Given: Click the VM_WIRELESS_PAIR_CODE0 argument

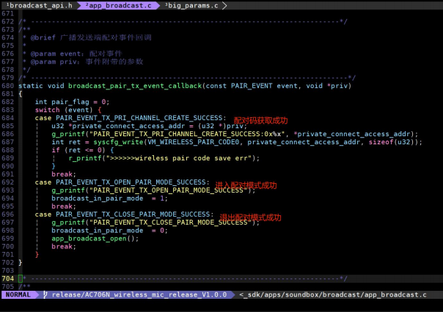Looking at the screenshot, I should (193, 142).
